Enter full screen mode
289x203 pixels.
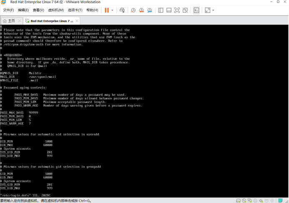177,10
